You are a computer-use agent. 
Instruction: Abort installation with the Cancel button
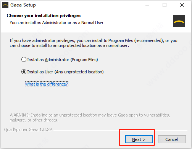coord(172,139)
